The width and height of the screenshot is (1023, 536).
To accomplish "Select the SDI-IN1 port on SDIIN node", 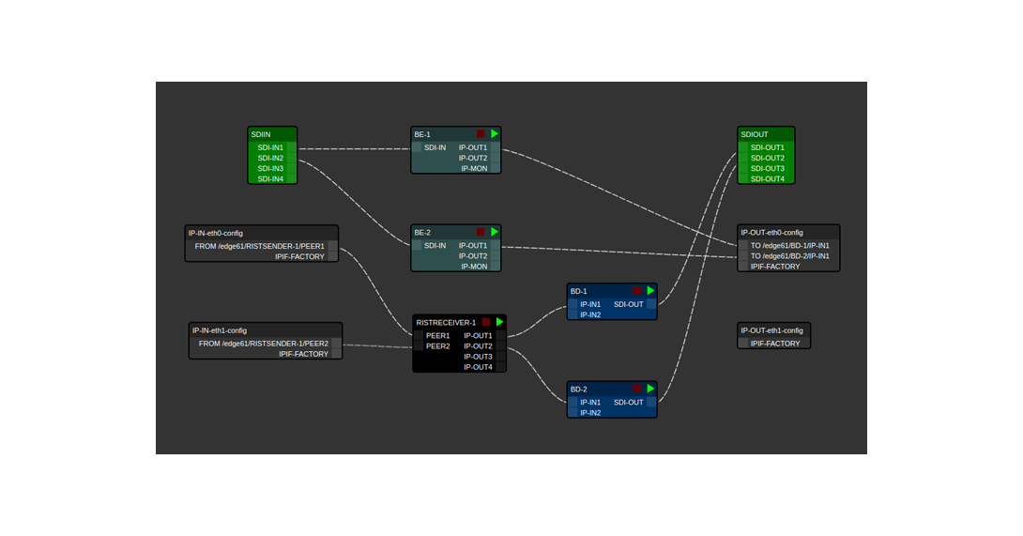I will tap(271, 147).
